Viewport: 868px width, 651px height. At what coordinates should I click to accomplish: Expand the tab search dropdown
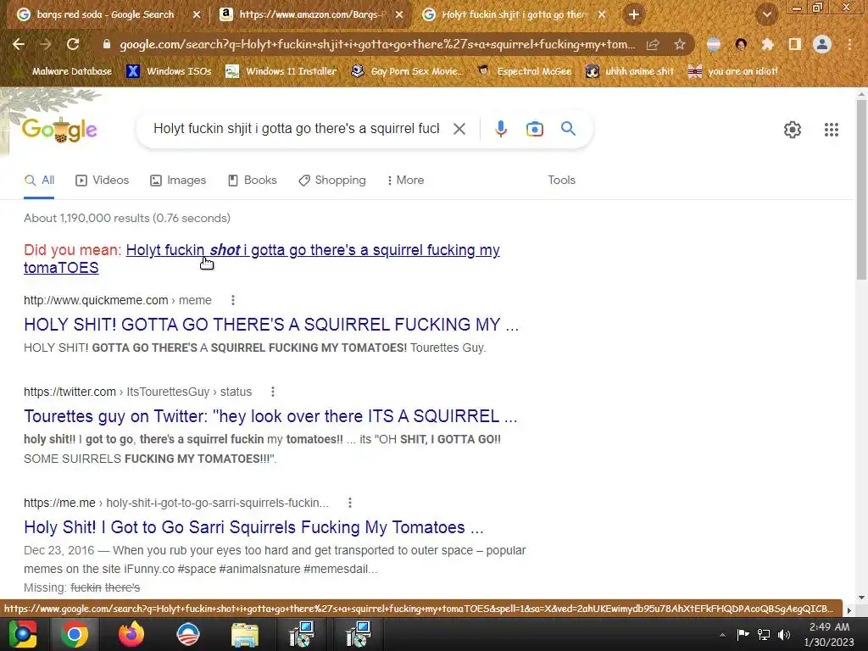[767, 14]
